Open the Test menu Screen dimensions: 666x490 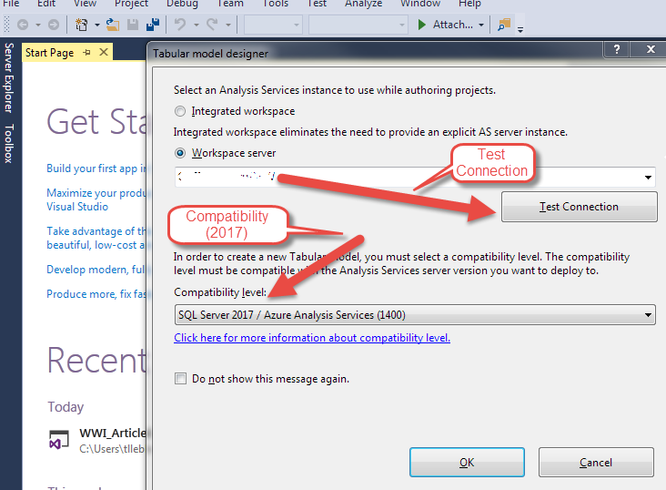click(x=317, y=4)
